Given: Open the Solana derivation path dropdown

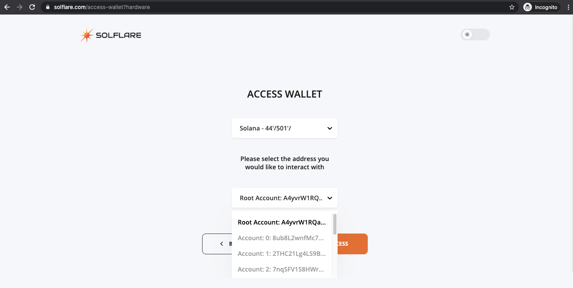Looking at the screenshot, I should 284,128.
